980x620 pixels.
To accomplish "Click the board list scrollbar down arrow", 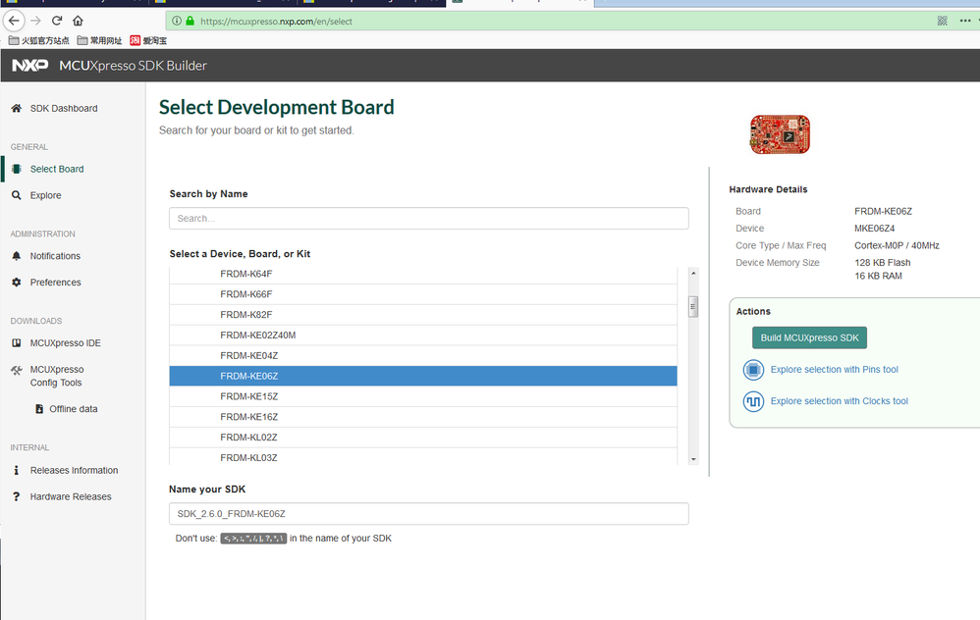I will click(693, 459).
